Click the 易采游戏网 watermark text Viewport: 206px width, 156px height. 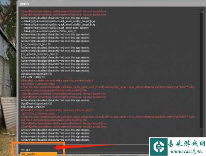[187, 143]
